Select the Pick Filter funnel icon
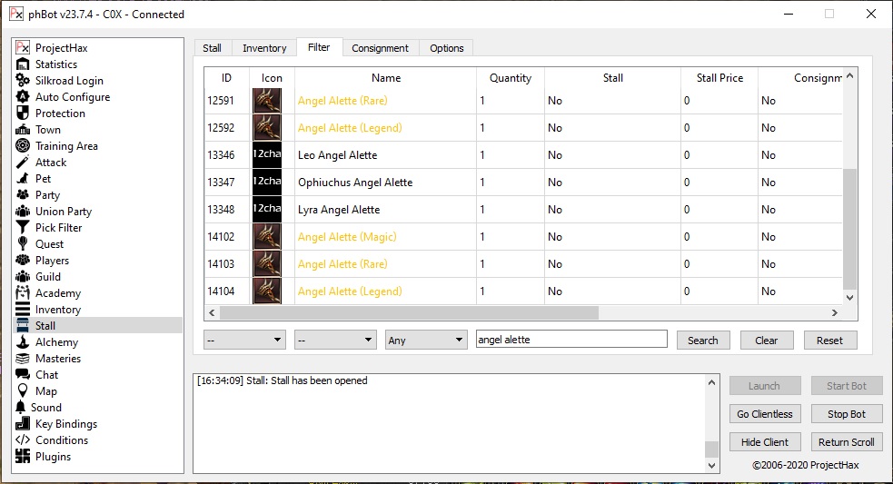 23,228
